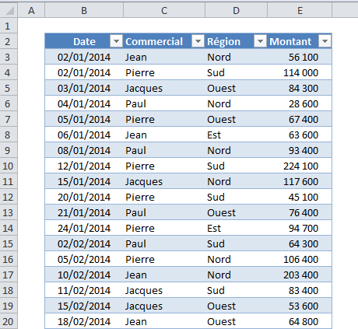The image size is (358, 329).
Task: Select cell with date 02/02/2014
Action: 84,243
